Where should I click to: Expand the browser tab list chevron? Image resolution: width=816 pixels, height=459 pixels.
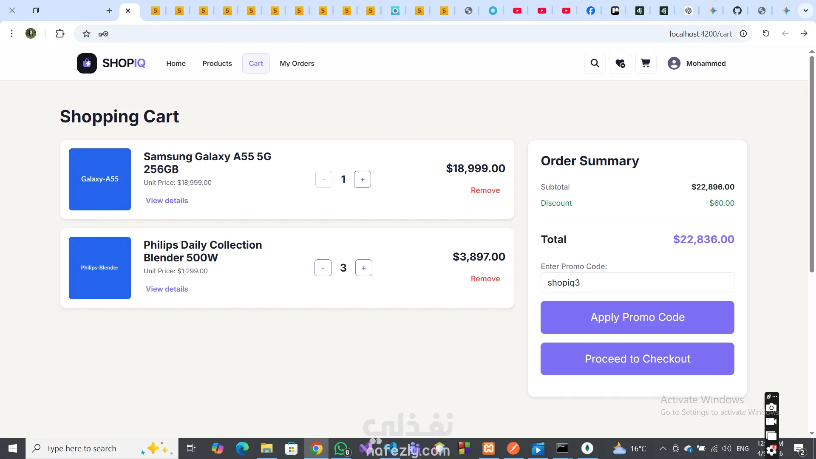[805, 11]
